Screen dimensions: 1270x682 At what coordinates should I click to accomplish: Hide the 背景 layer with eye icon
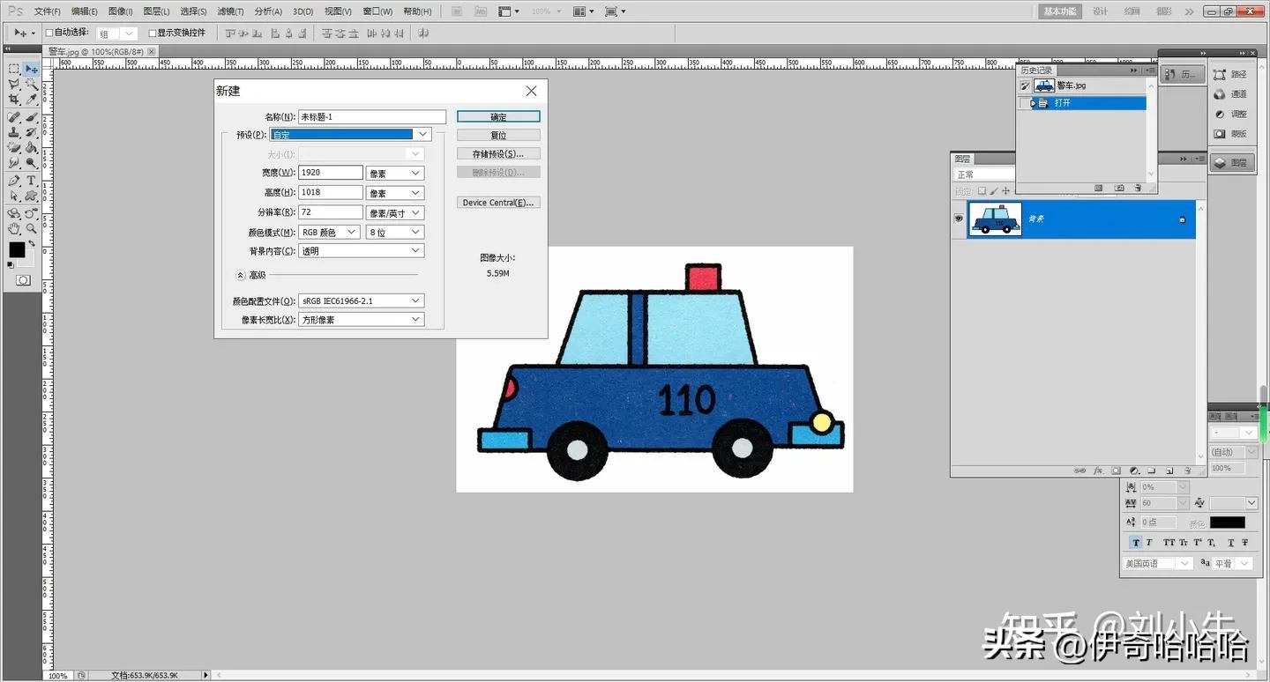(x=959, y=219)
